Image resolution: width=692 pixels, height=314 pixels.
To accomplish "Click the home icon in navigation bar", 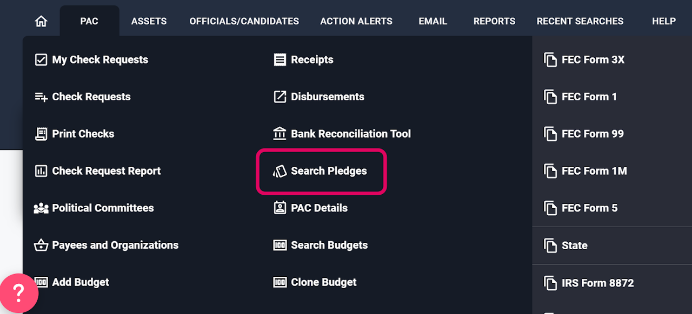I will pos(41,22).
